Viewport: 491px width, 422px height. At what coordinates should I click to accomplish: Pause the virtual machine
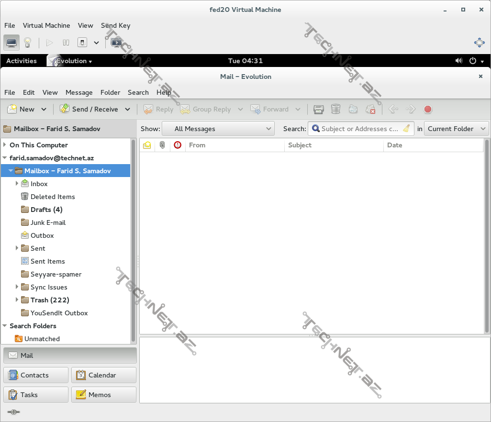click(x=65, y=42)
